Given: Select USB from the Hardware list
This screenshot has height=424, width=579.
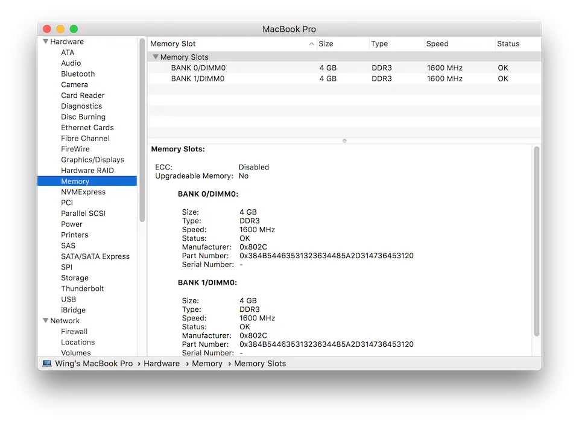Looking at the screenshot, I should point(69,299).
